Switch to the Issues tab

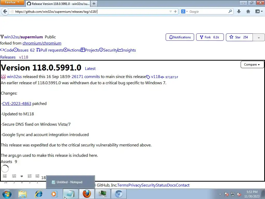[x=24, y=50]
